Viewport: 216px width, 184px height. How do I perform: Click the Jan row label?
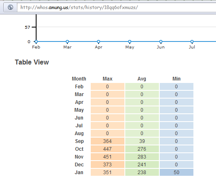point(79,172)
